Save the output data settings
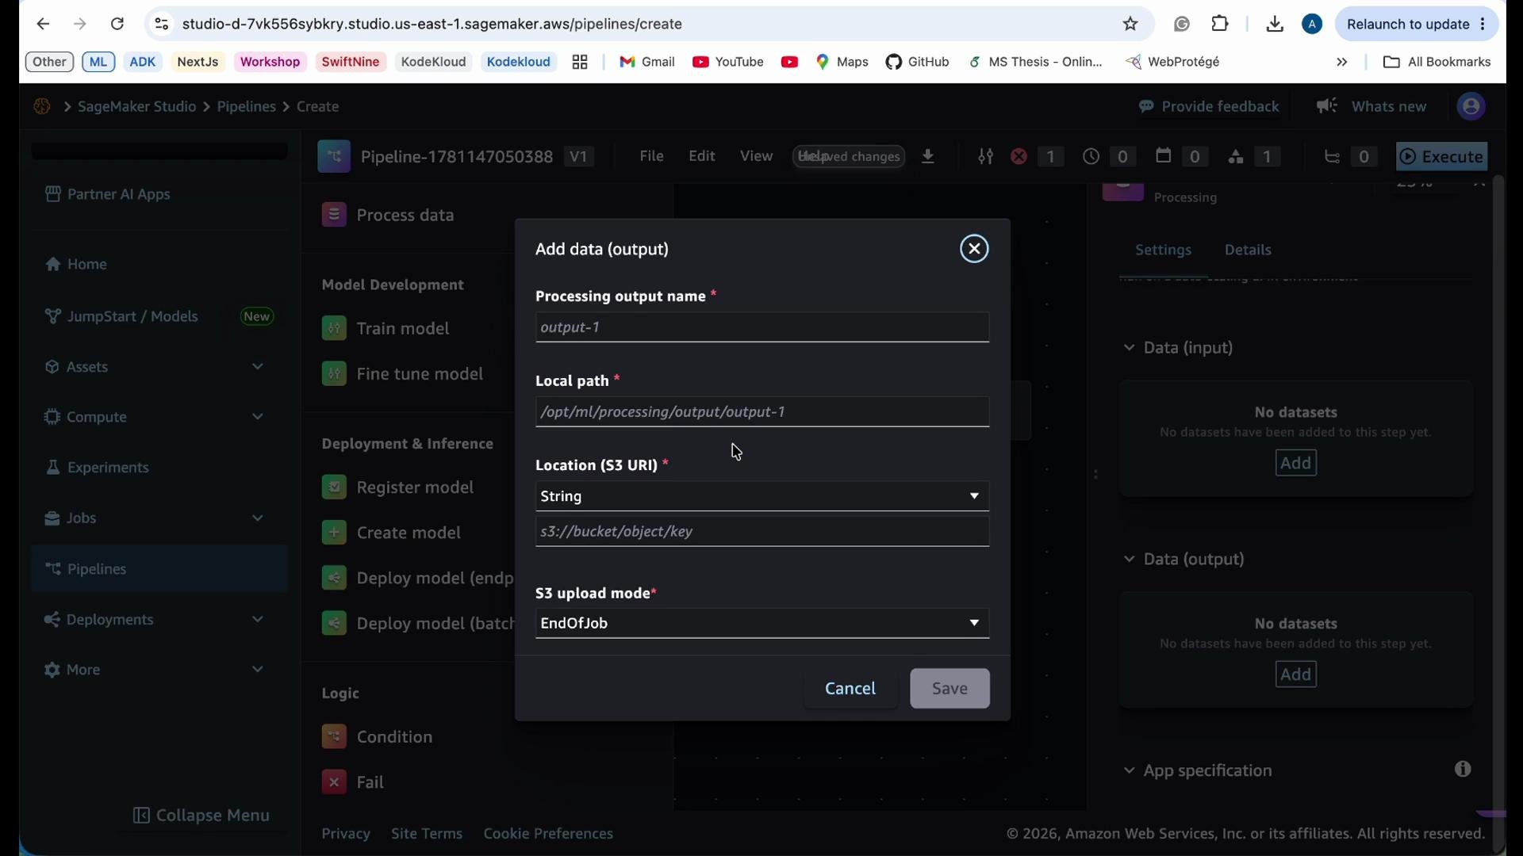The width and height of the screenshot is (1523, 856). pos(949,688)
